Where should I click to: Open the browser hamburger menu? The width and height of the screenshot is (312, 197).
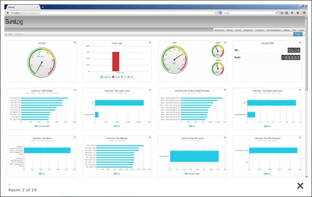[x=304, y=13]
